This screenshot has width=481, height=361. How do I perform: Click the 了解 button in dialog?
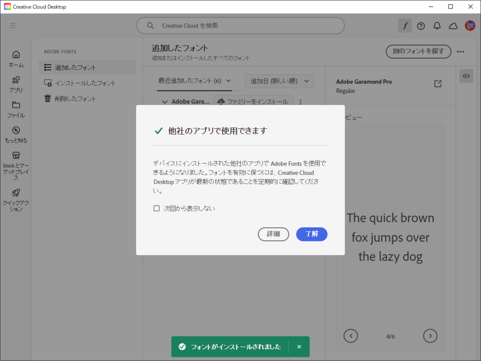point(312,234)
